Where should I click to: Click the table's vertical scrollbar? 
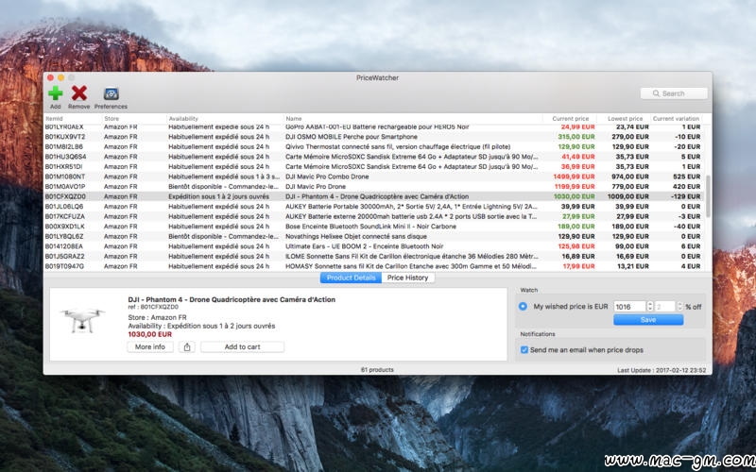coord(708,196)
